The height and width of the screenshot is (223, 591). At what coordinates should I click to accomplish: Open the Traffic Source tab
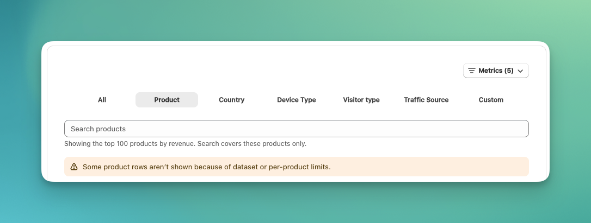(x=426, y=100)
